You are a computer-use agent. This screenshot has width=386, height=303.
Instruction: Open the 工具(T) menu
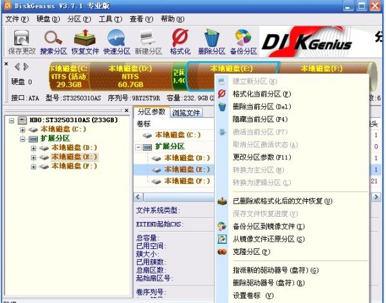click(111, 19)
